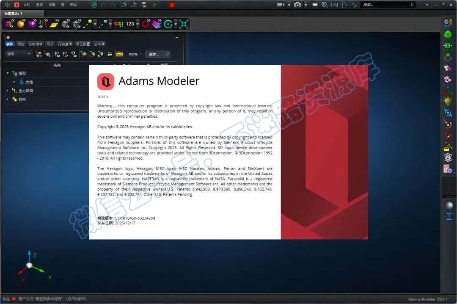The height and width of the screenshot is (304, 457).
Task: Open the video camera dropdown arrow
Action: point(289,5)
